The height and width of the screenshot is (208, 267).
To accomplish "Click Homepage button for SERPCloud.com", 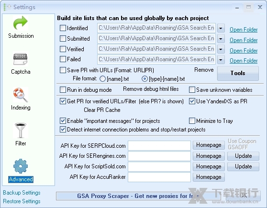I will coord(209,145).
